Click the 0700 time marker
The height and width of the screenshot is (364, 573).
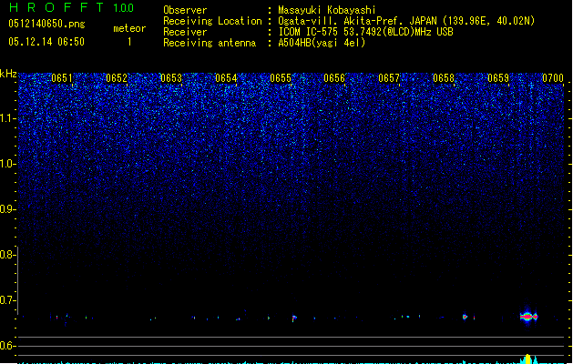click(553, 78)
